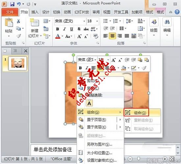181x164 pixels.
Task: Click the mini toolbar fill color bucket
Action: pyautogui.click(x=124, y=68)
